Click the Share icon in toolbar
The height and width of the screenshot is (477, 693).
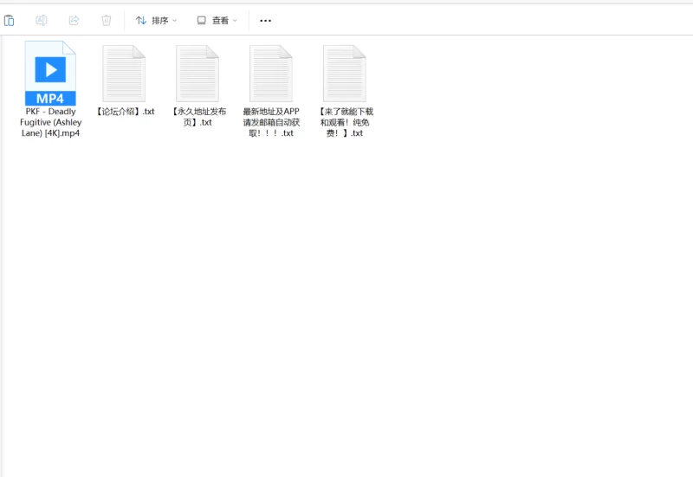pyautogui.click(x=74, y=20)
